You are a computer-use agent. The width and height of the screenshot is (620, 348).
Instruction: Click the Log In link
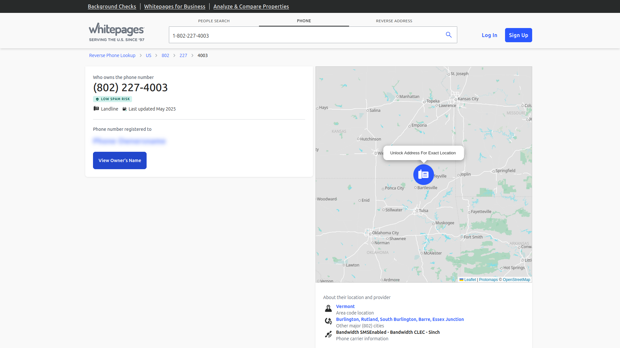(489, 35)
